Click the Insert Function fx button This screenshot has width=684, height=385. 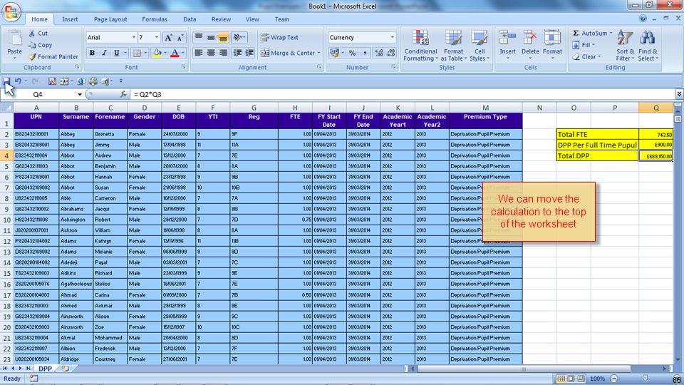click(x=123, y=94)
